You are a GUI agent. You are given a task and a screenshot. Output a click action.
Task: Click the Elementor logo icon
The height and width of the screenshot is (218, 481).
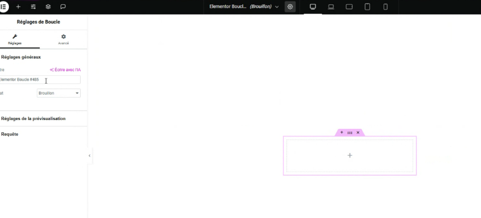pos(4,7)
